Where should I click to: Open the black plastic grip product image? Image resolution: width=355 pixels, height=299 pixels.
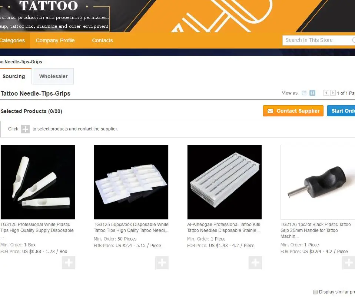point(318,182)
